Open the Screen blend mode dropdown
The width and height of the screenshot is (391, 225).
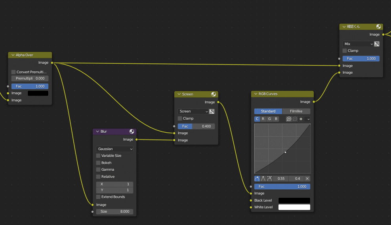(193, 111)
